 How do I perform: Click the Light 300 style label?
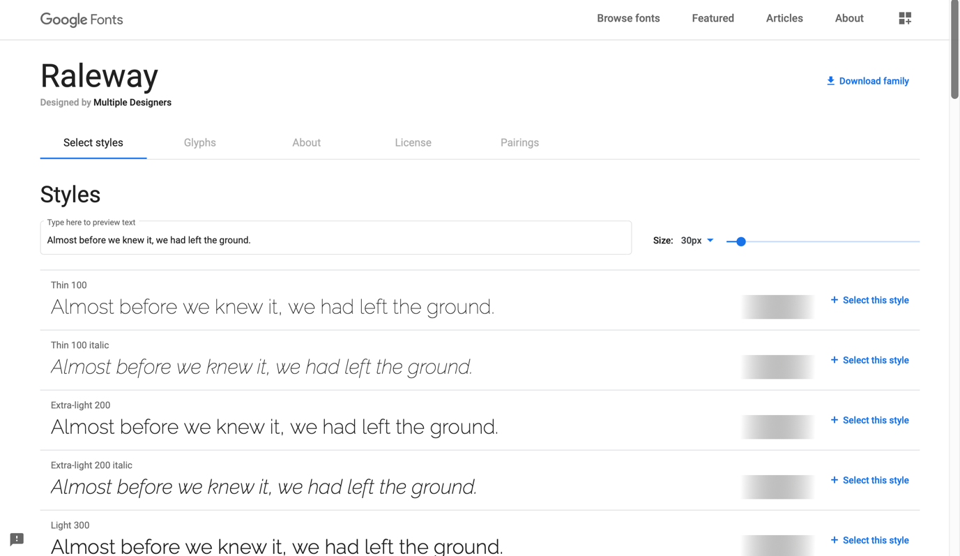click(70, 525)
